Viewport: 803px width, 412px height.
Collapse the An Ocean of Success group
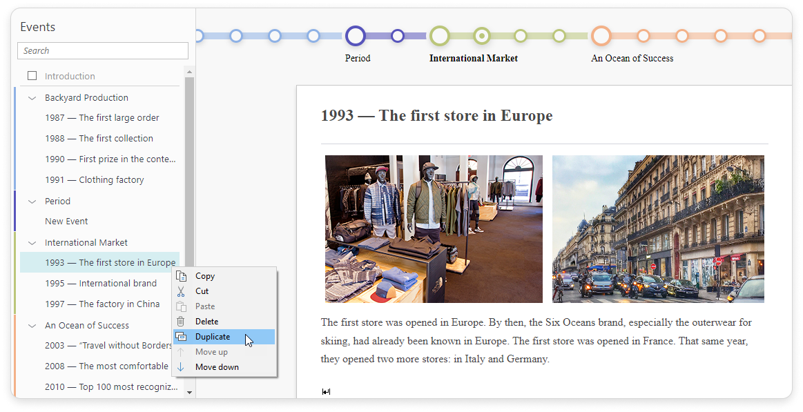32,326
